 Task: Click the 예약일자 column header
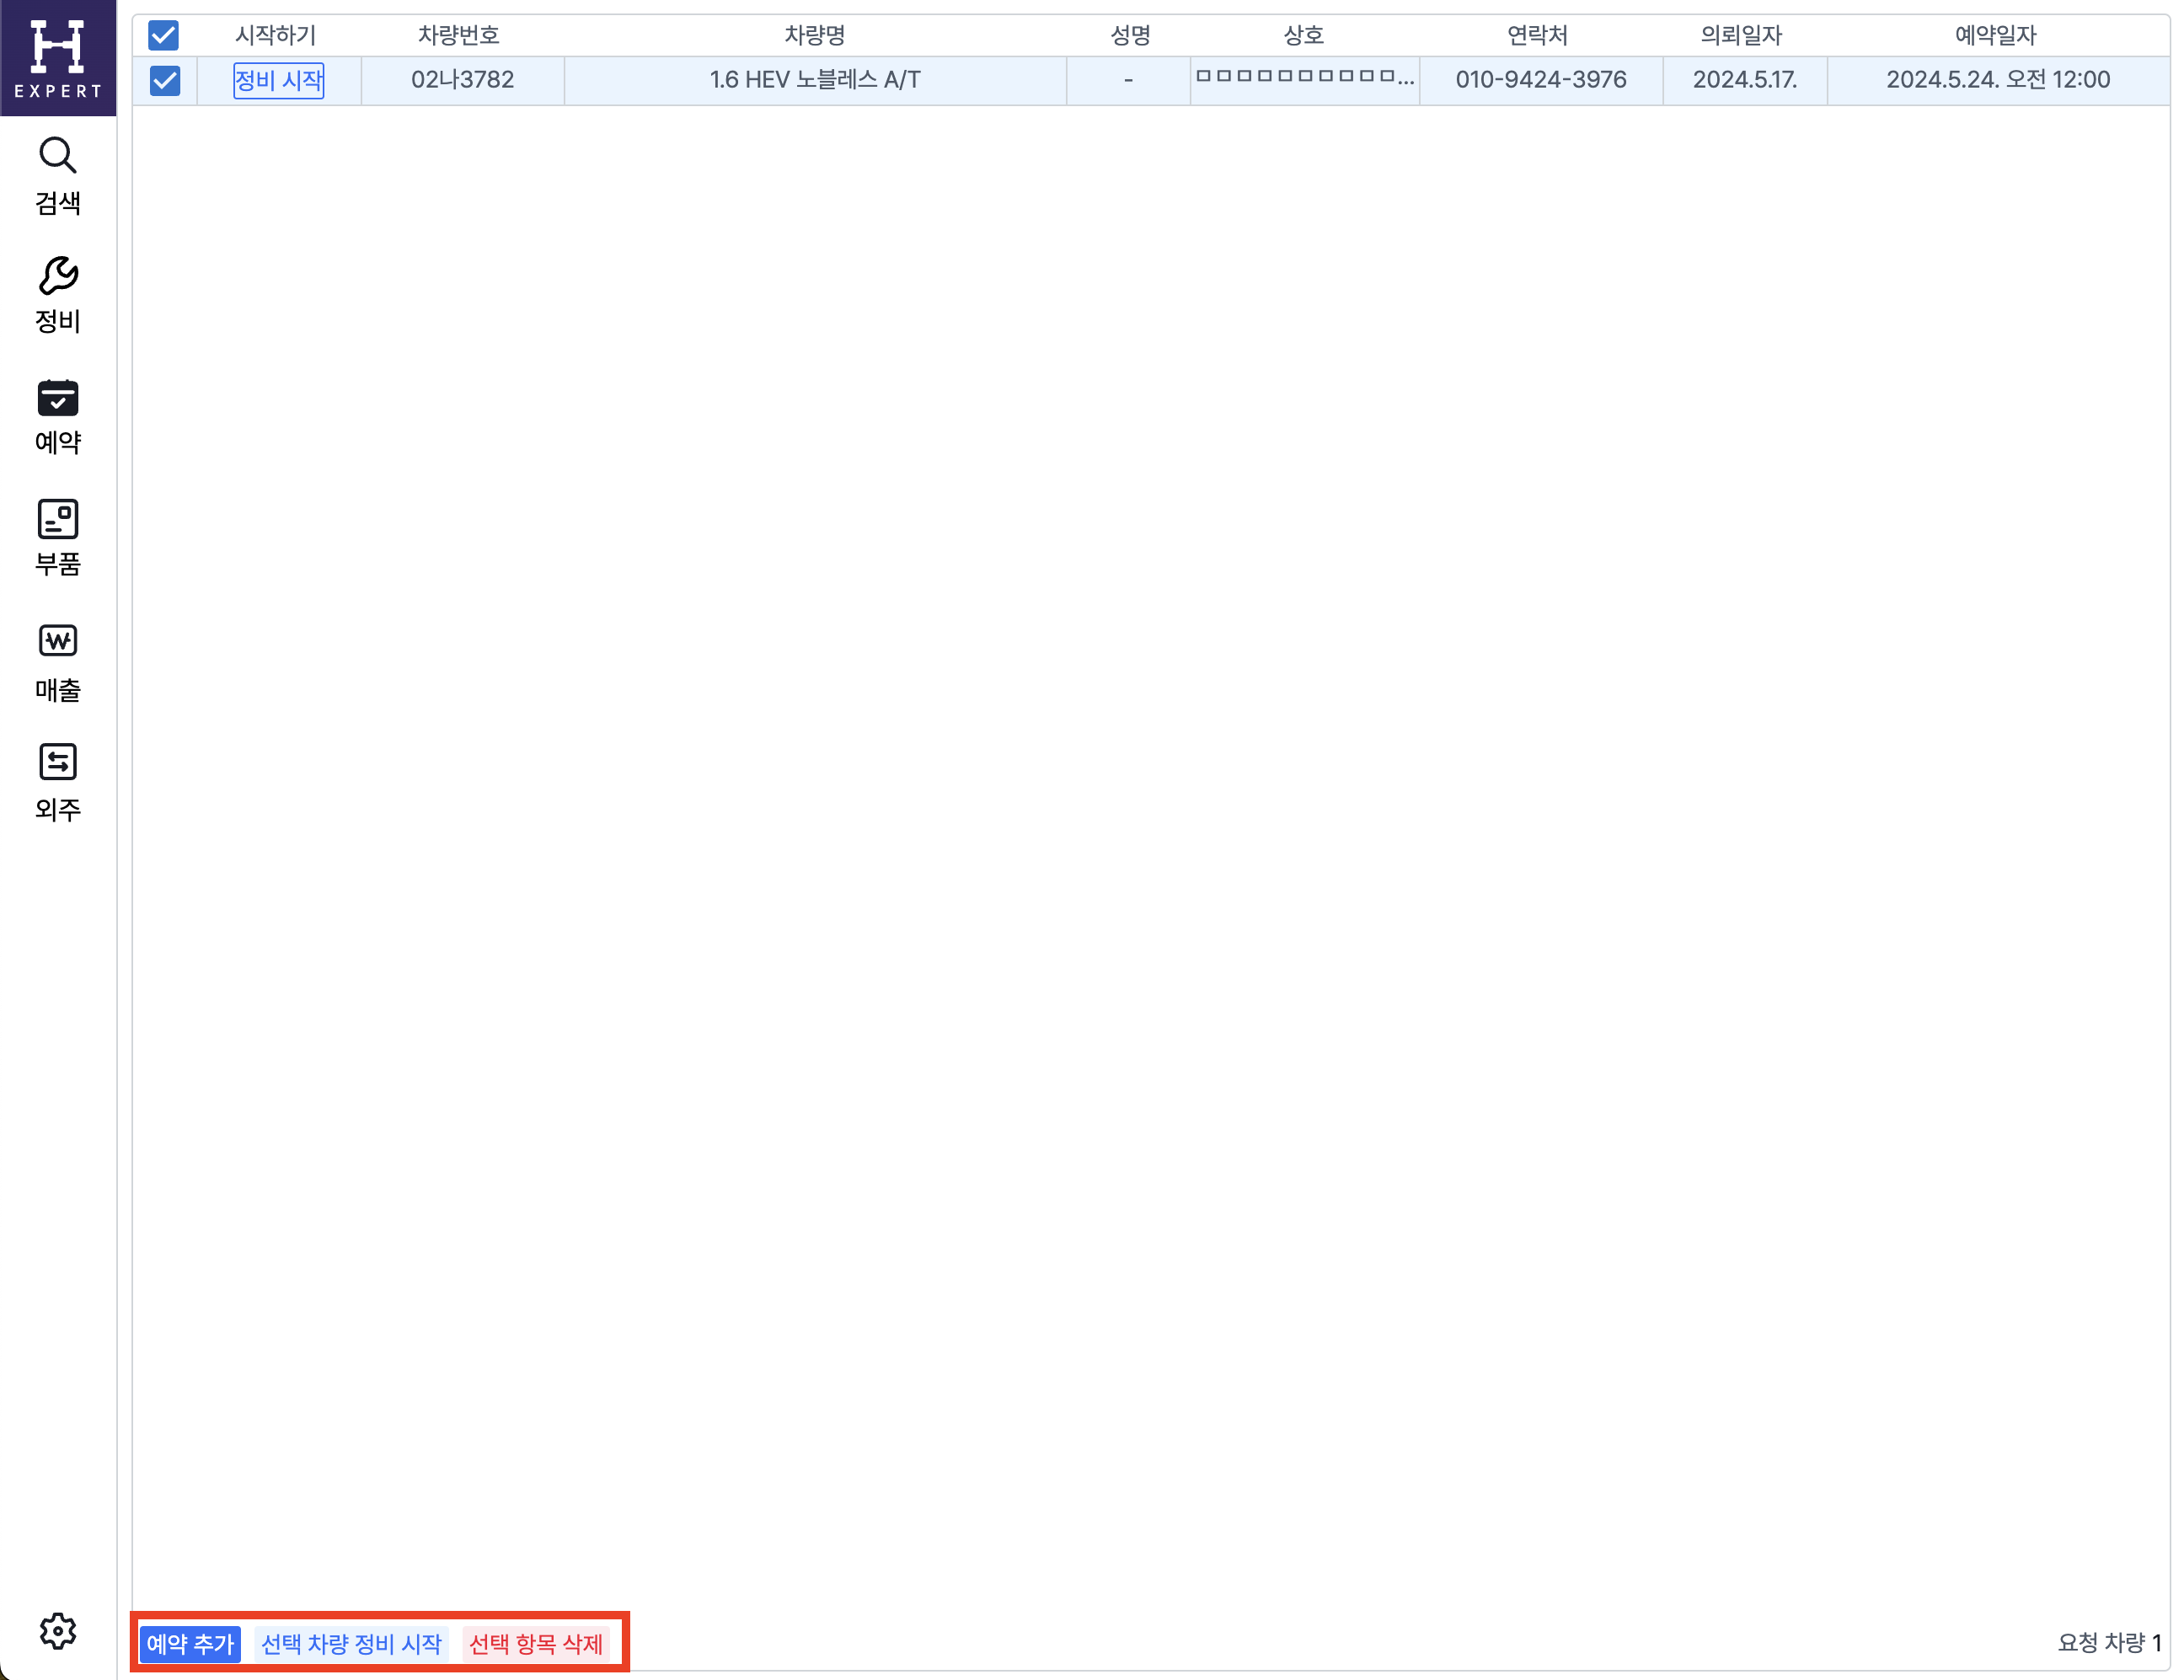(x=1995, y=36)
